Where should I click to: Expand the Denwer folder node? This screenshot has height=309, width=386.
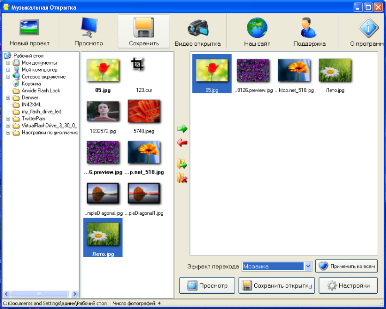click(8, 97)
